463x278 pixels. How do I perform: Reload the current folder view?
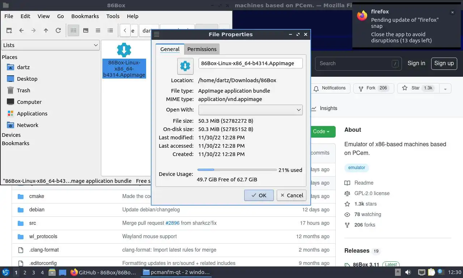[x=58, y=30]
